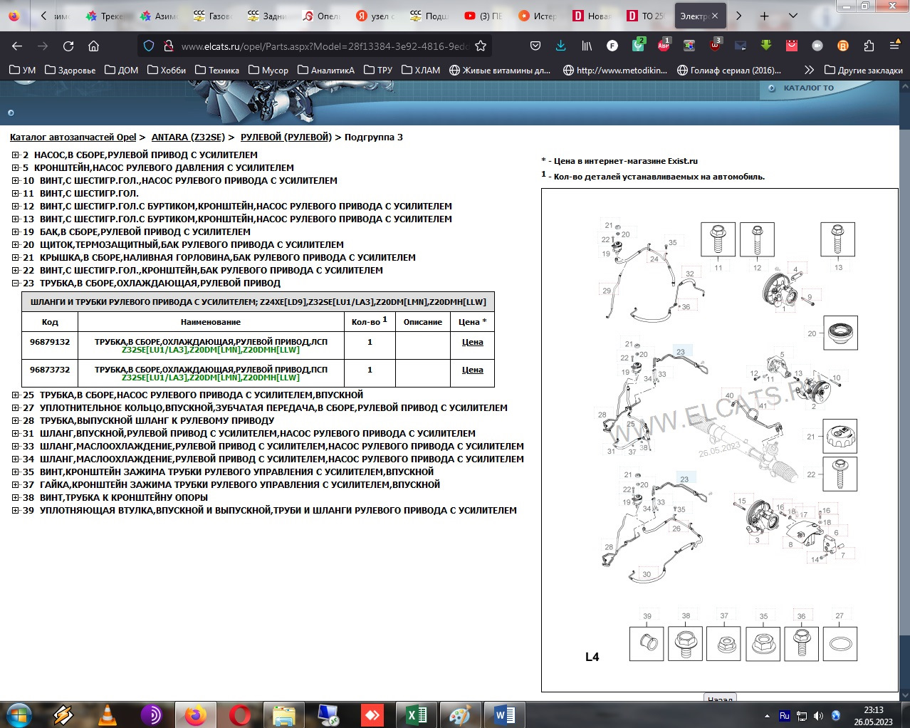Open the Firefox downloads panel
This screenshot has width=910, height=728.
coord(560,46)
